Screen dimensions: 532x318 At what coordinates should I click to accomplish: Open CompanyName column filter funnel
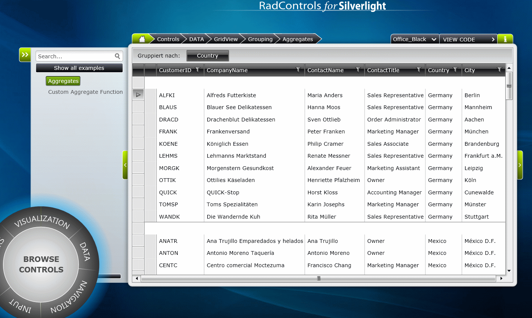[x=298, y=70]
